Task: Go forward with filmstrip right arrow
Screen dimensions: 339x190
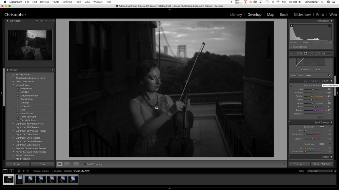Action: [x=28, y=171]
